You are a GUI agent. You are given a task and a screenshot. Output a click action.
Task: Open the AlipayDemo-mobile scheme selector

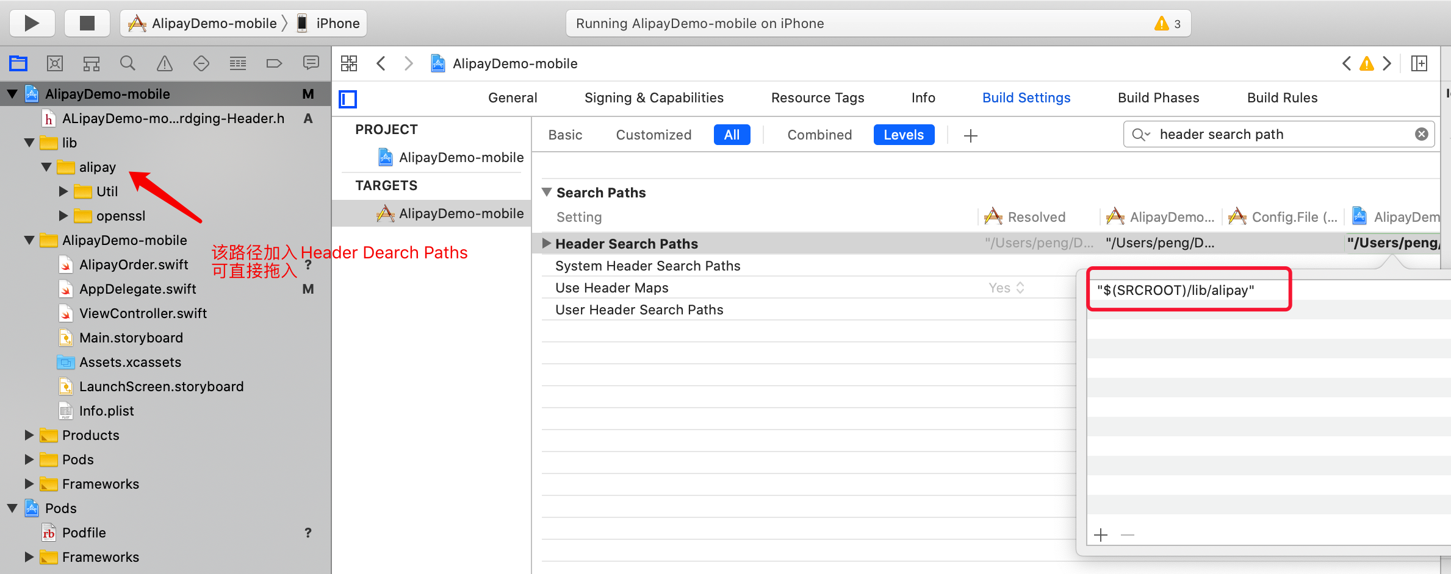[203, 23]
